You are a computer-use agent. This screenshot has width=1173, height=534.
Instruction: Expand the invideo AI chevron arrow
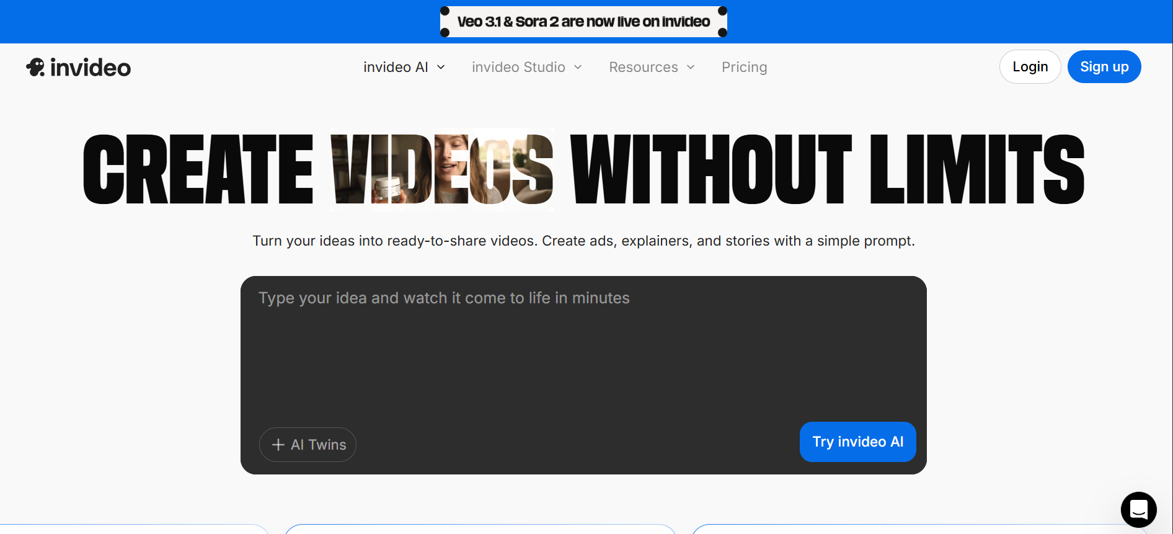(441, 67)
